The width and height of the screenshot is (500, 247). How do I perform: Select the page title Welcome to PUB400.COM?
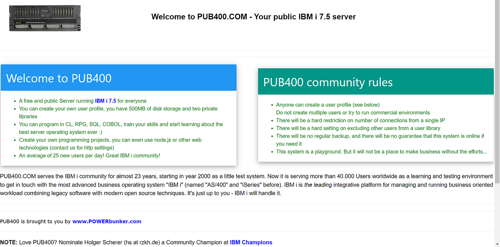pos(253,17)
